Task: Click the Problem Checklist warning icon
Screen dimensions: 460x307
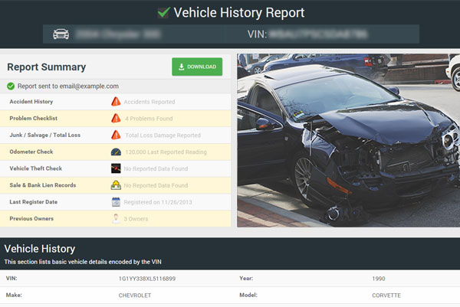Action: [116, 118]
